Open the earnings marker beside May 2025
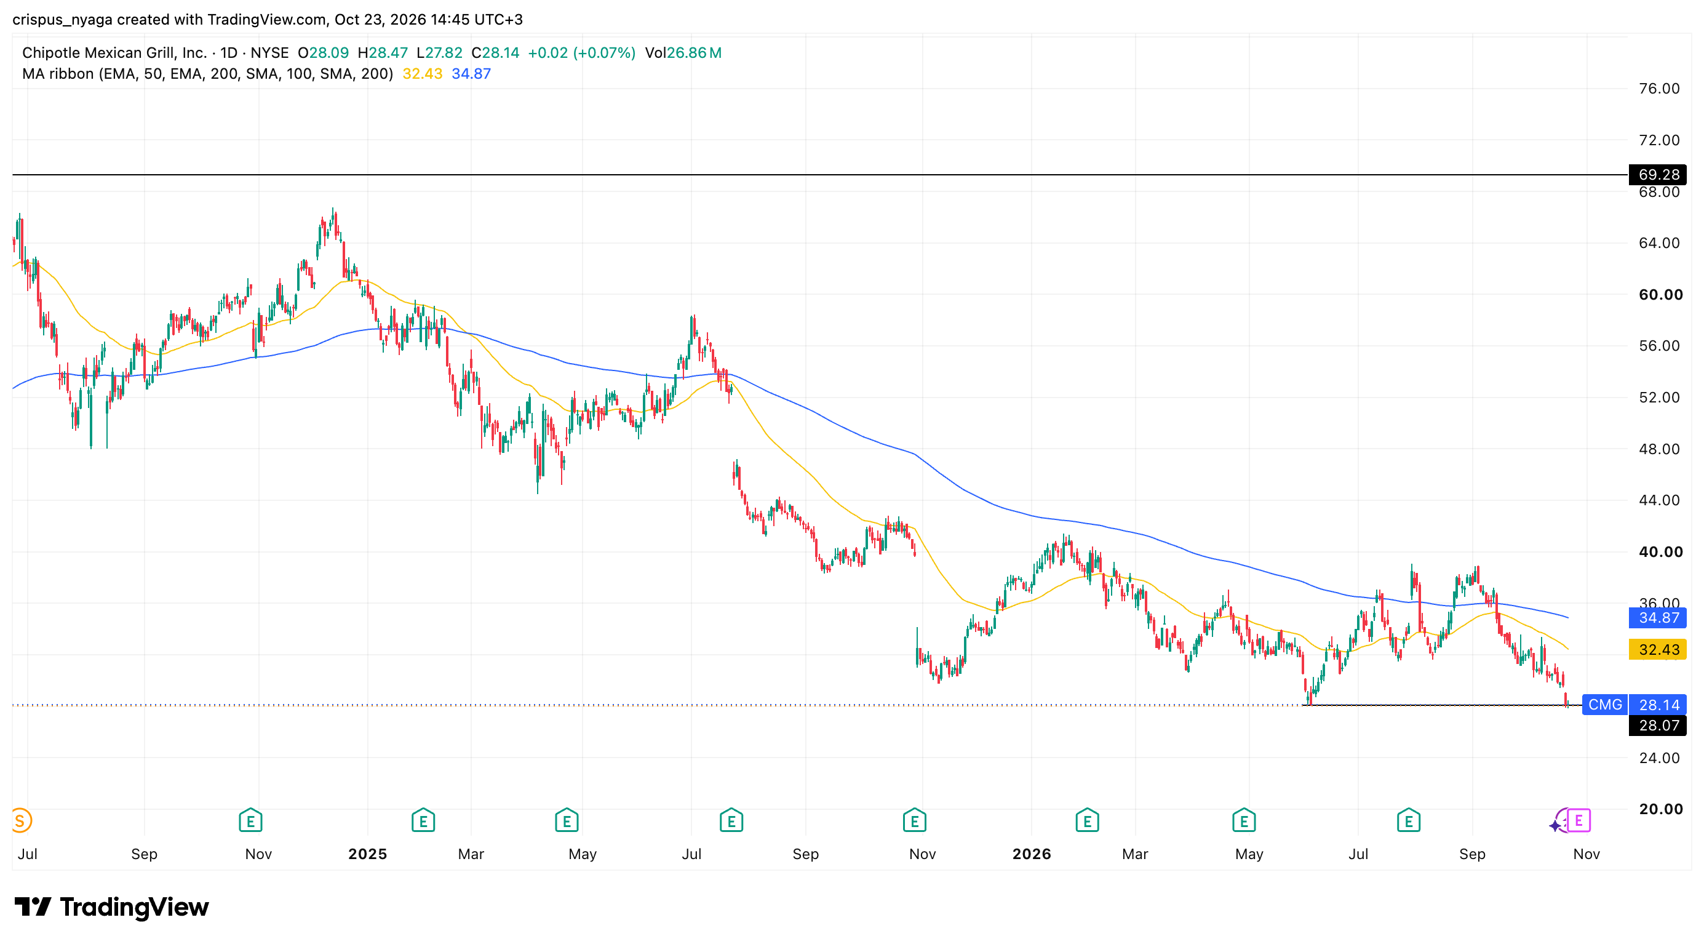This screenshot has width=1704, height=944. 566,821
